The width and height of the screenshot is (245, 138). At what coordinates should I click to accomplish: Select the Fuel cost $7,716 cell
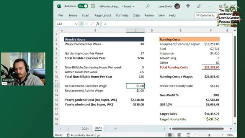point(211,49)
